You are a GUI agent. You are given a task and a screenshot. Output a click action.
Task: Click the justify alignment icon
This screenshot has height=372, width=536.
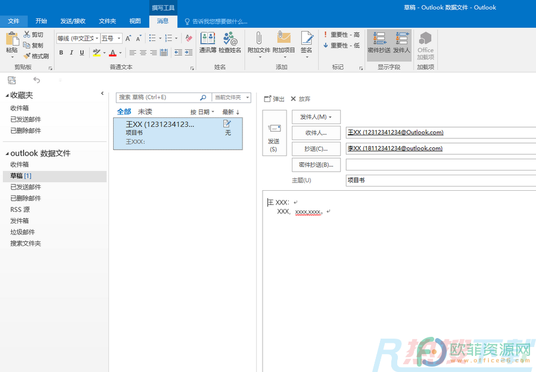(x=164, y=52)
